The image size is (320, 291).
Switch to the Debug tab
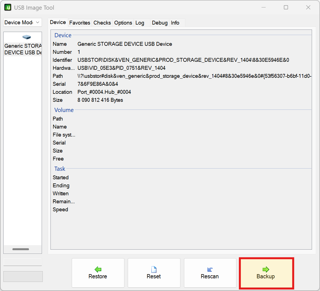(x=159, y=23)
